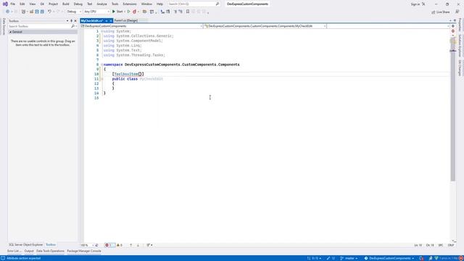Open the View menu
464x261 pixels.
(32, 4)
